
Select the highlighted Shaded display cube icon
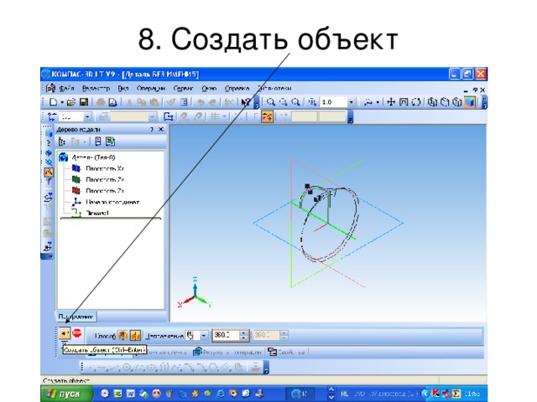pos(470,102)
